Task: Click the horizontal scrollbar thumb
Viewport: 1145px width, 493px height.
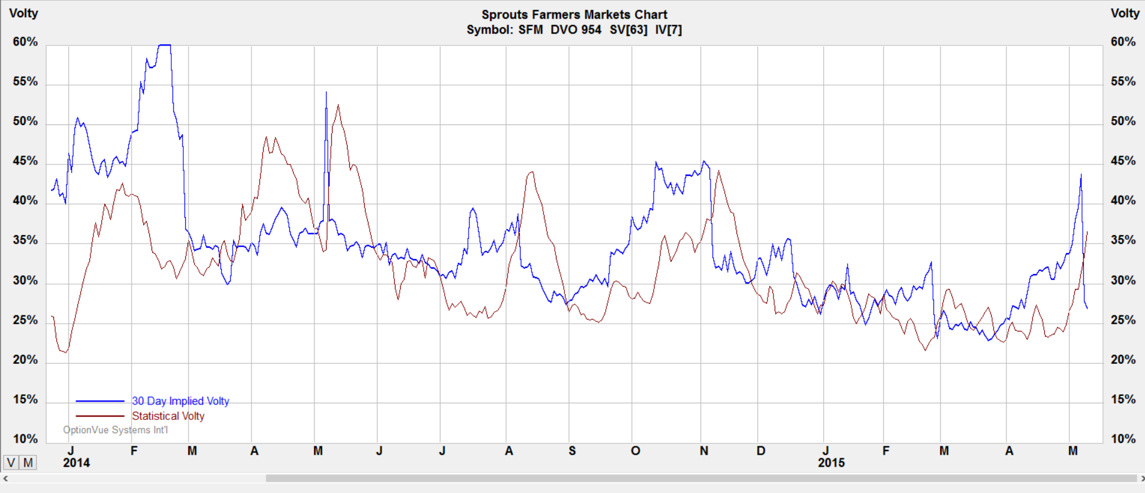Action: (x=701, y=479)
